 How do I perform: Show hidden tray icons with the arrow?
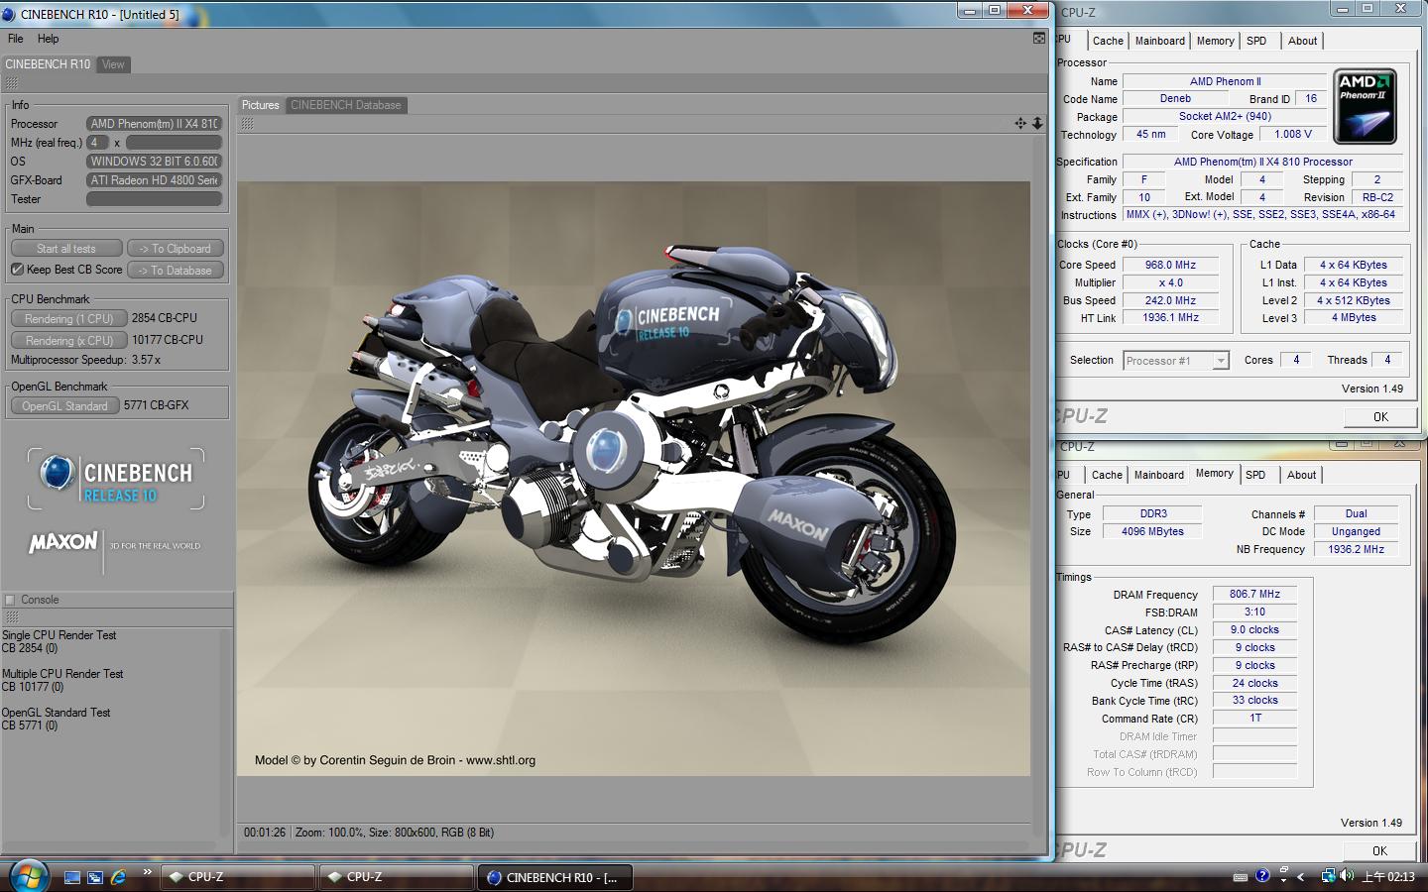1301,877
